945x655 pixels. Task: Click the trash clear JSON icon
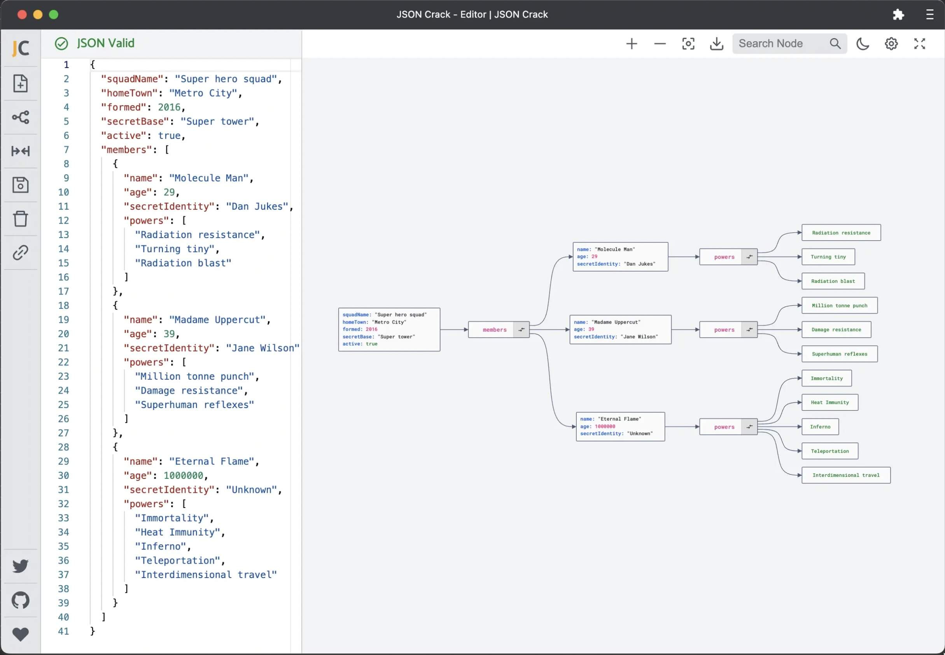click(x=21, y=219)
